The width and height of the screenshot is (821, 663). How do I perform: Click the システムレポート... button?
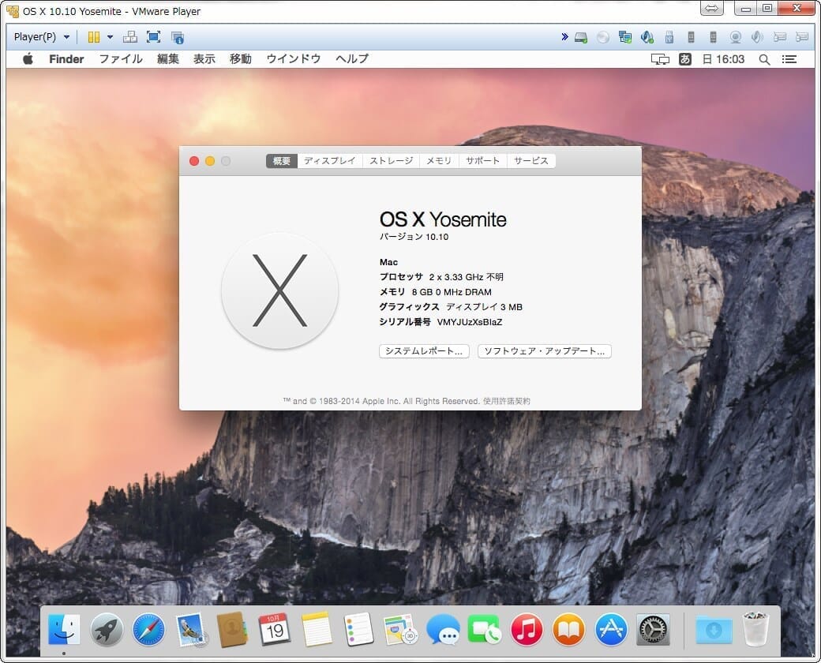[x=424, y=351]
